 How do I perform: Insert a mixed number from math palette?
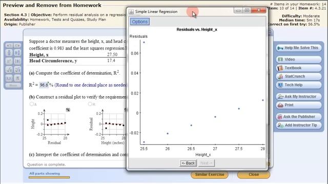click(x=17, y=53)
